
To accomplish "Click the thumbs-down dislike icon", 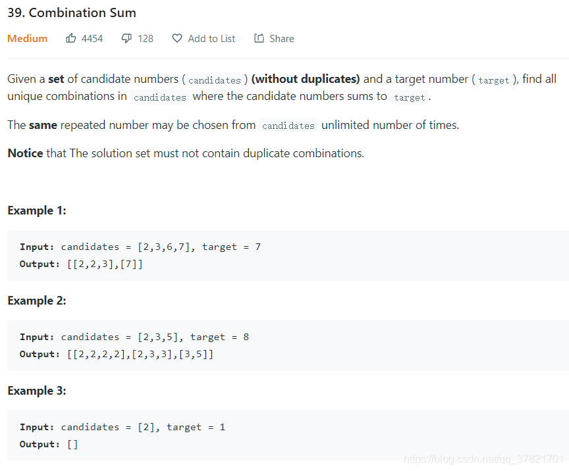I will click(x=126, y=38).
